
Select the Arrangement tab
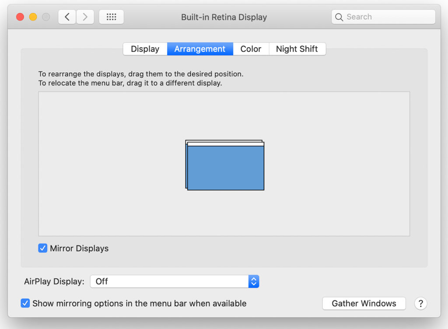point(200,49)
